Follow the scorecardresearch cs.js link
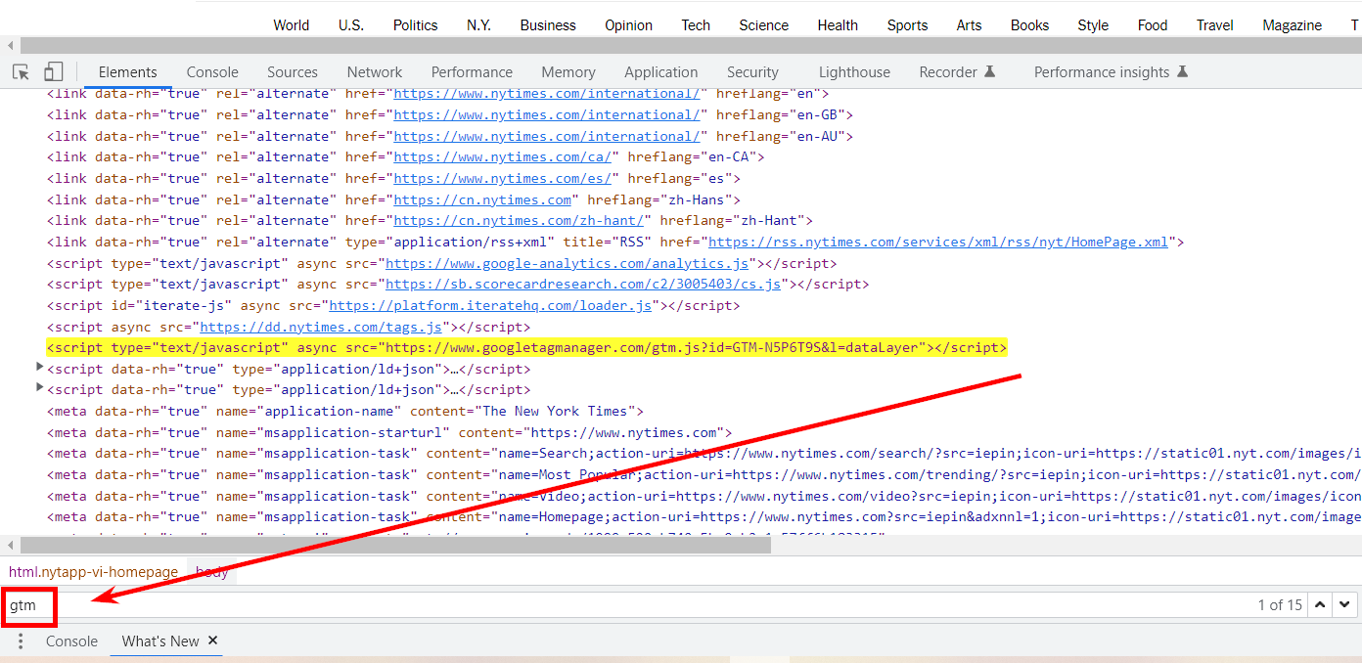Viewport: 1362px width, 663px height. tap(584, 285)
